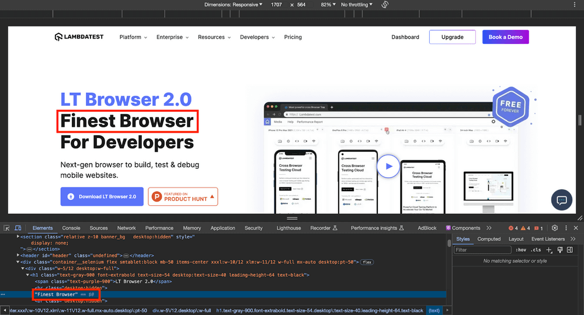Open the Enterprise nav dropdown
Screen dimensions: 584x315
(173, 37)
